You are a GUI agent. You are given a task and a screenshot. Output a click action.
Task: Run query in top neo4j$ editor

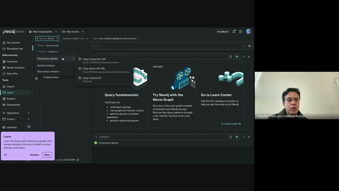[249, 46]
